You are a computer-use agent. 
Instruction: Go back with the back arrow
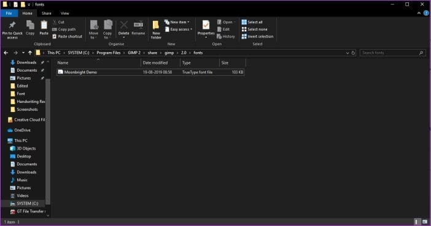6,53
